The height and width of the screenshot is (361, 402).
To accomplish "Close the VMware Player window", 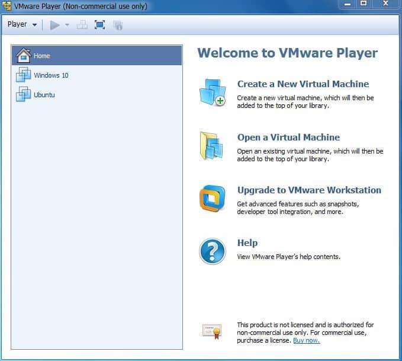I will [x=385, y=4].
